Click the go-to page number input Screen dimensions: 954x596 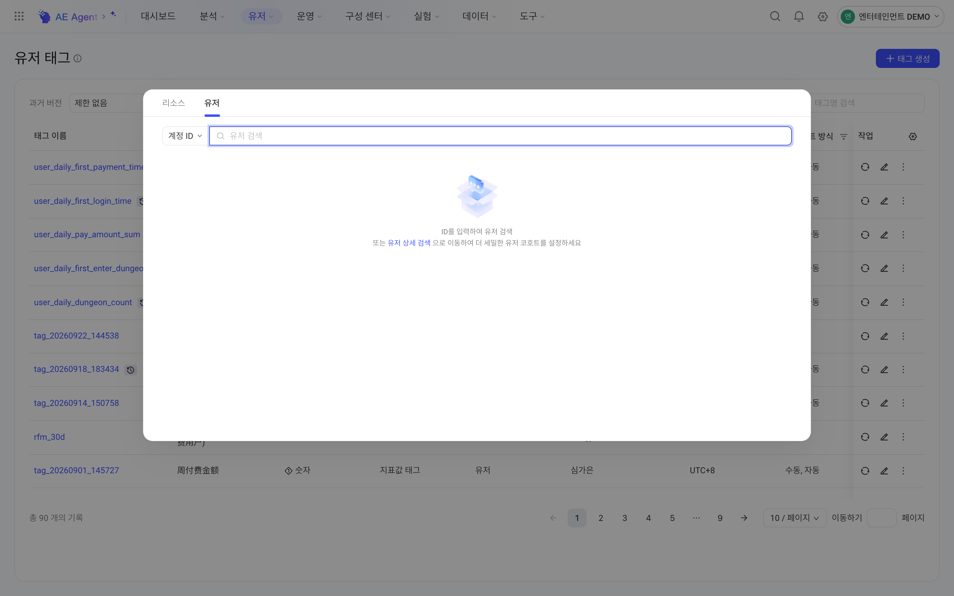(882, 518)
